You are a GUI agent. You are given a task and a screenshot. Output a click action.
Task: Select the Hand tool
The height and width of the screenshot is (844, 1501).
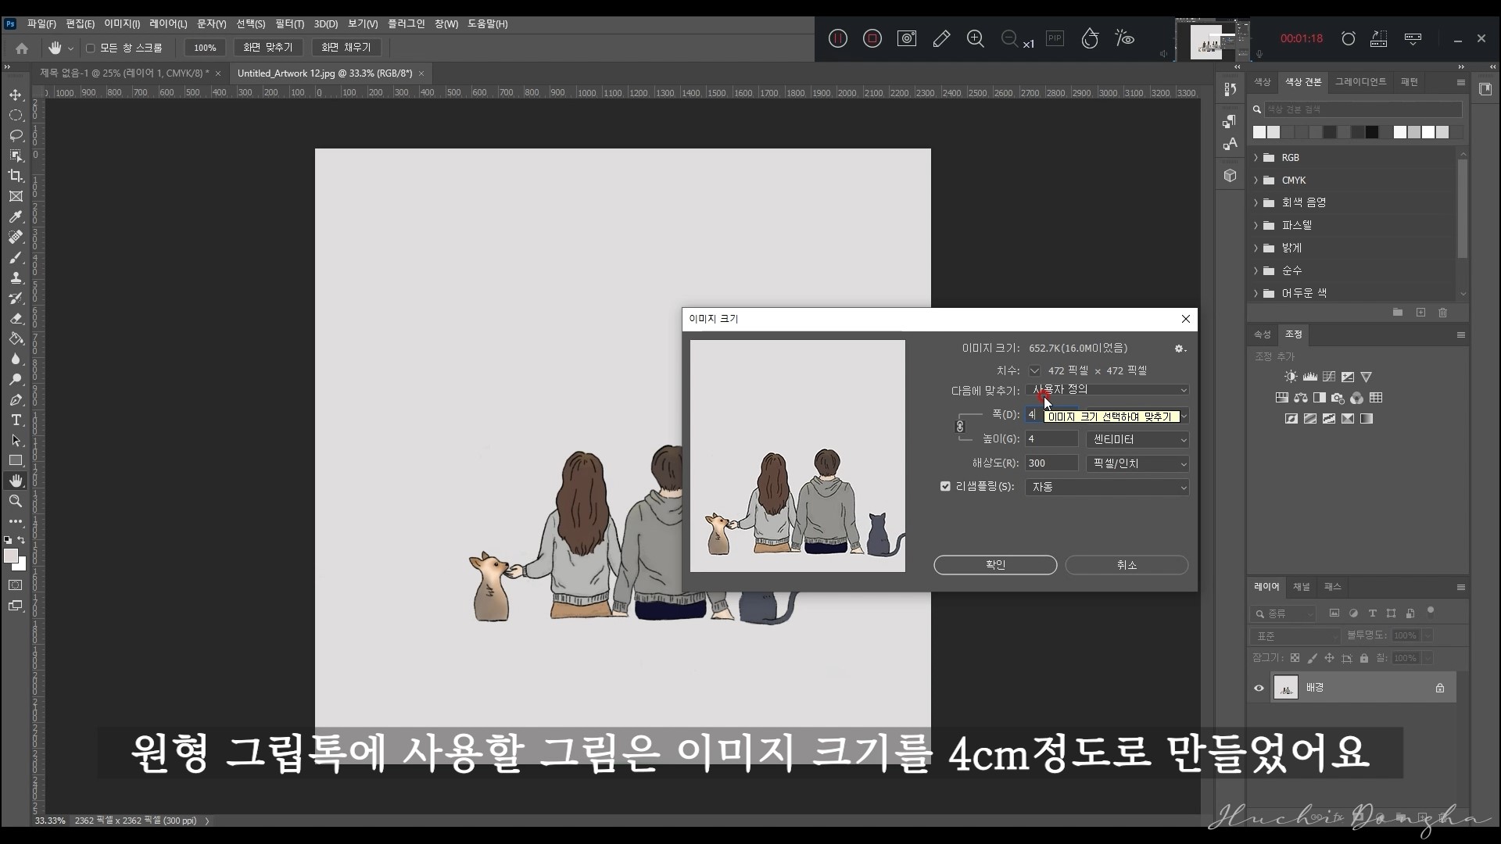pyautogui.click(x=16, y=481)
